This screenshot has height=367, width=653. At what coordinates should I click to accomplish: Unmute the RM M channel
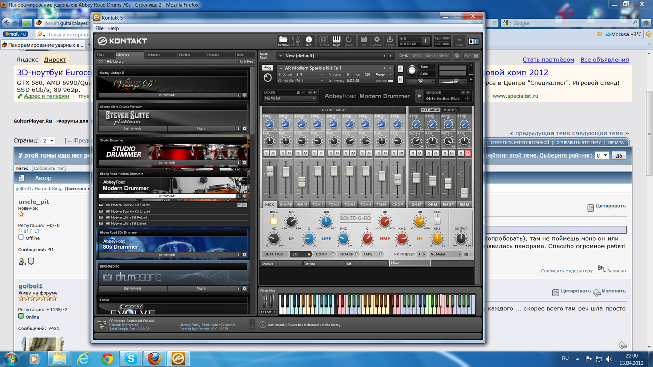click(467, 153)
